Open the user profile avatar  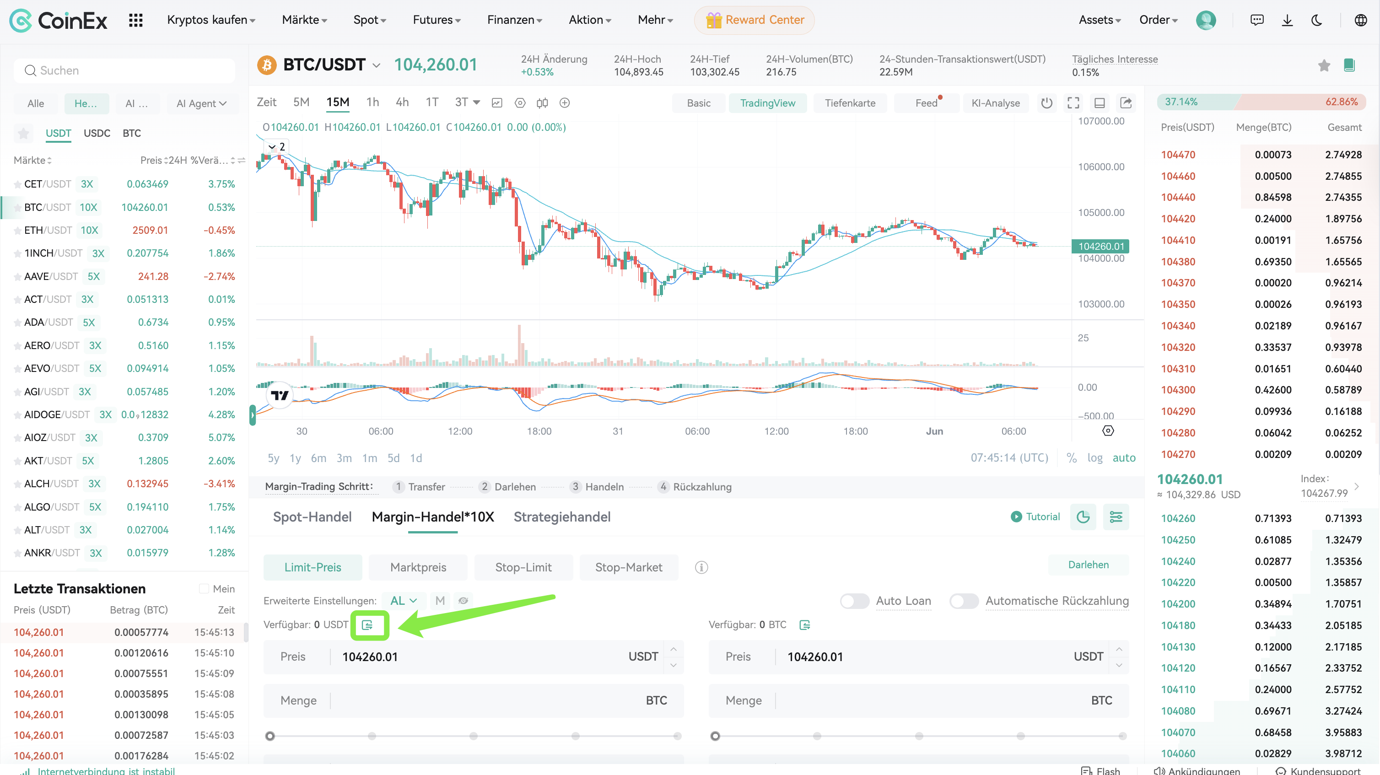(x=1205, y=20)
